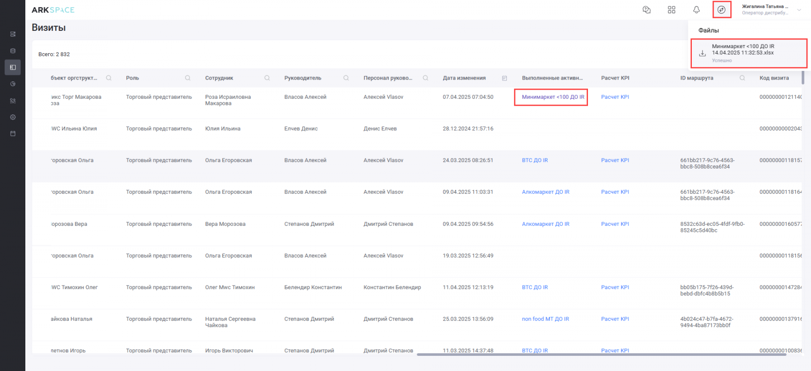Open the help chat icon in header
Screen dimensions: 811x371
pos(646,10)
